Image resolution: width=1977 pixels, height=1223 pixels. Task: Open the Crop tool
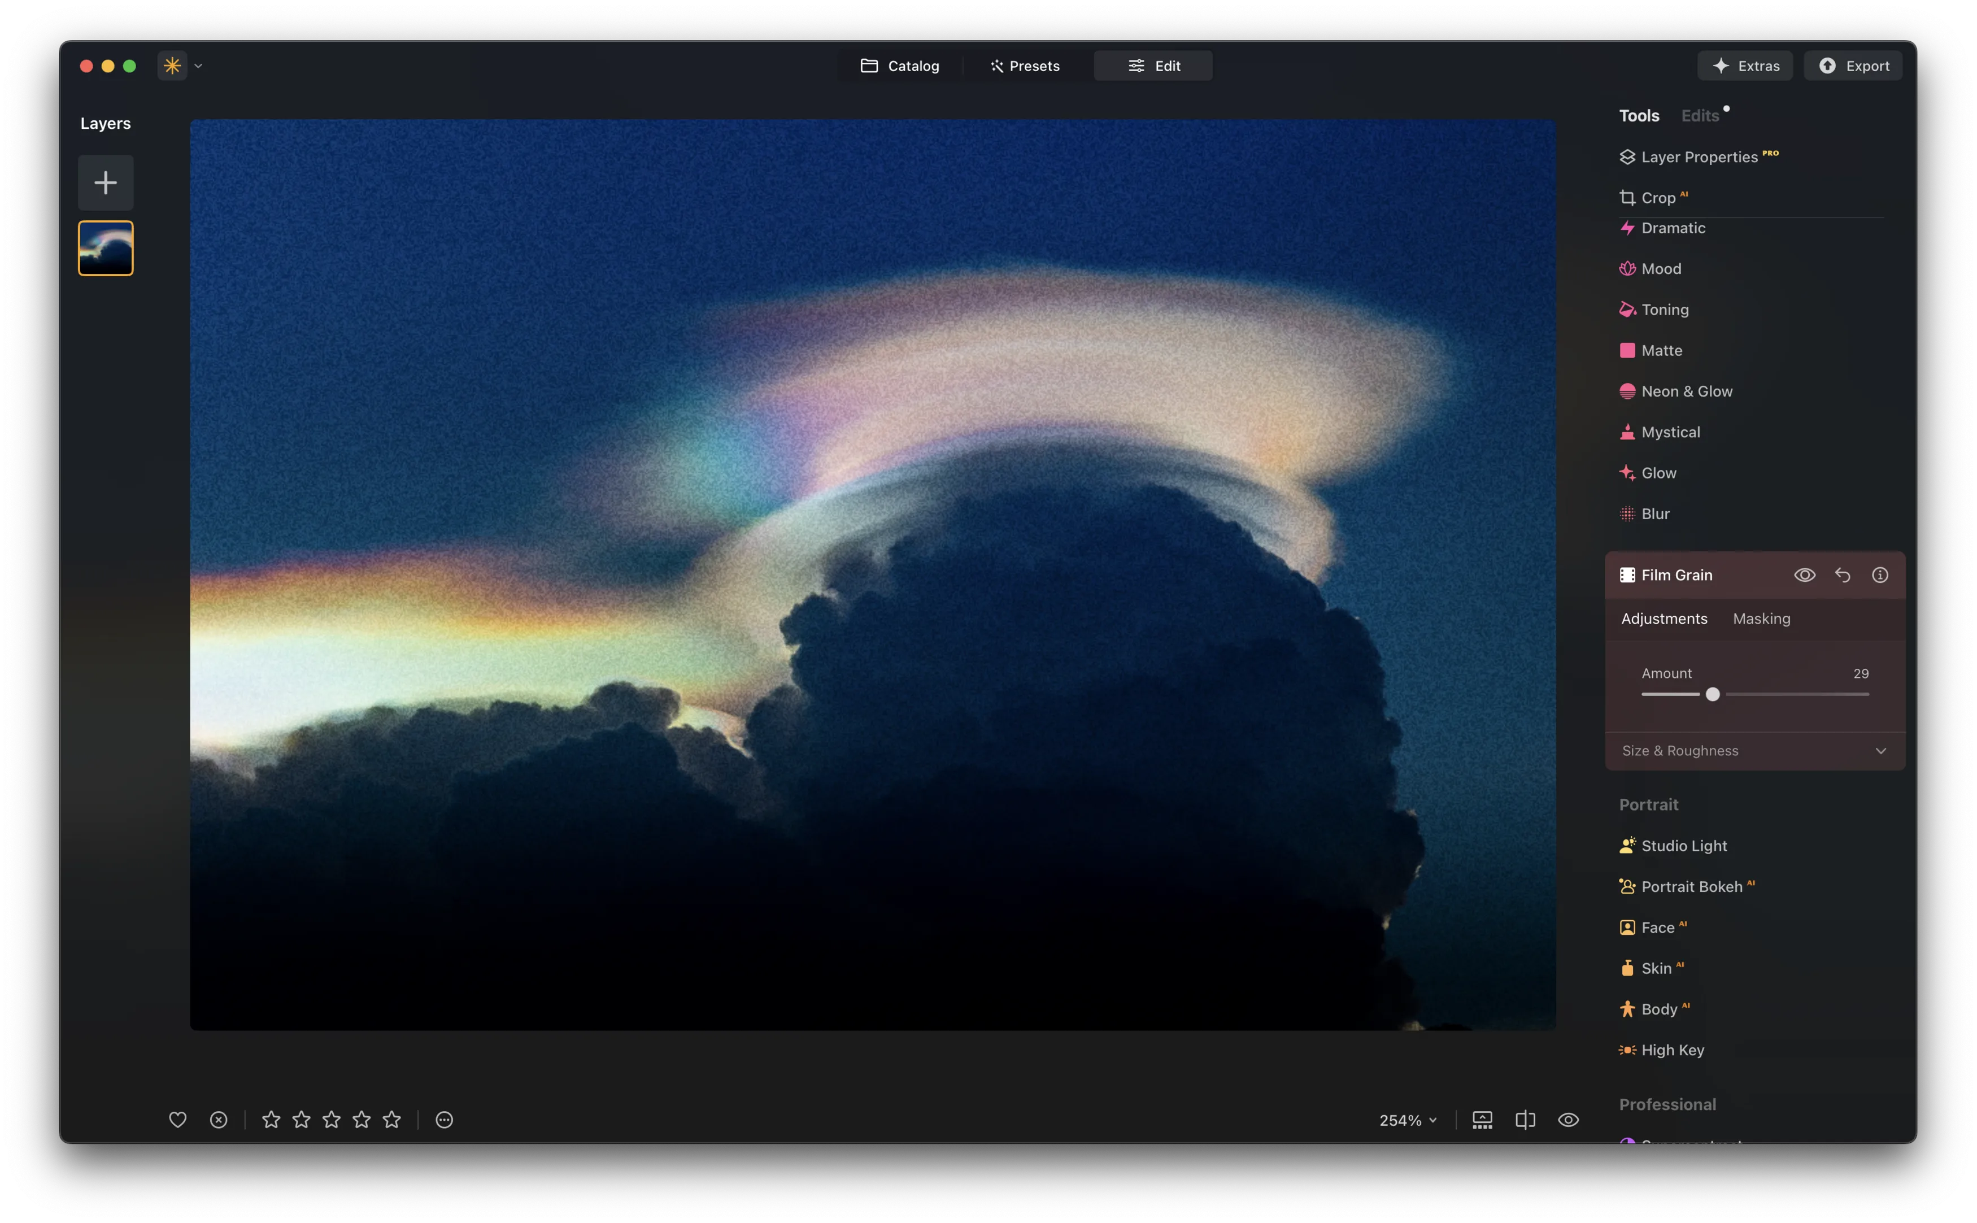click(1658, 198)
